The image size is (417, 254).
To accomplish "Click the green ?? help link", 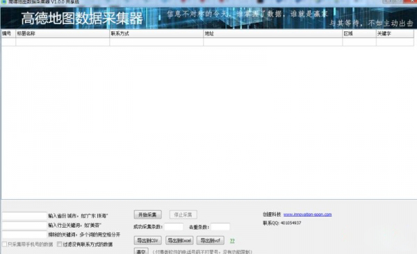I will pos(232,241).
